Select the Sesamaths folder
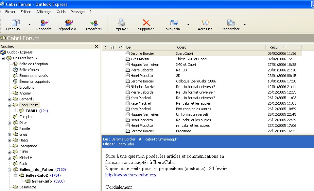Screen dimensions: 314x191 28,187
